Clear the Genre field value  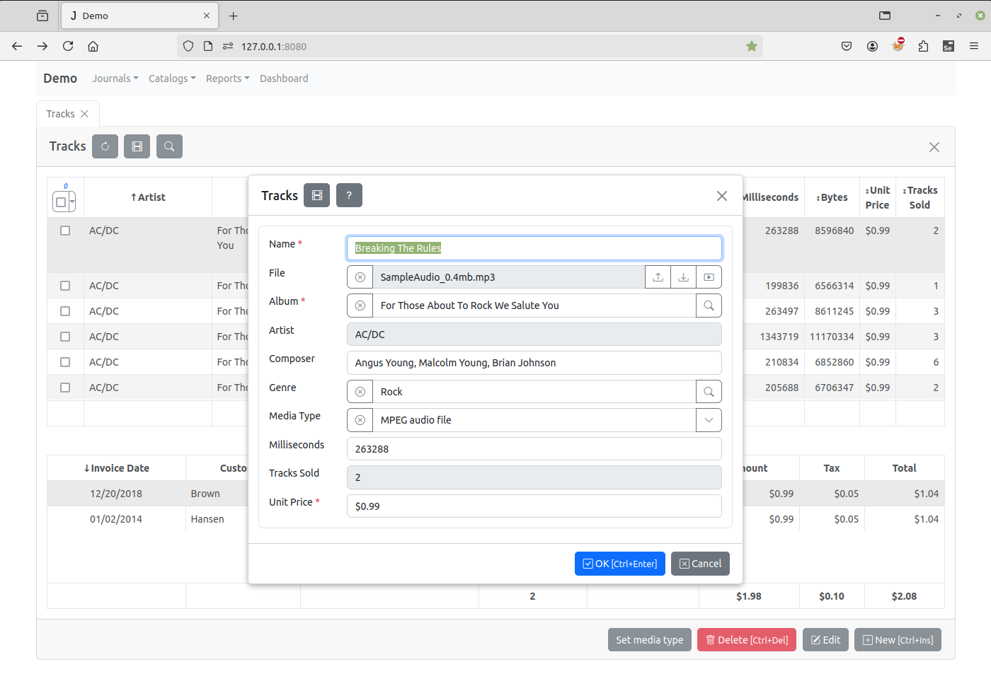pos(360,392)
